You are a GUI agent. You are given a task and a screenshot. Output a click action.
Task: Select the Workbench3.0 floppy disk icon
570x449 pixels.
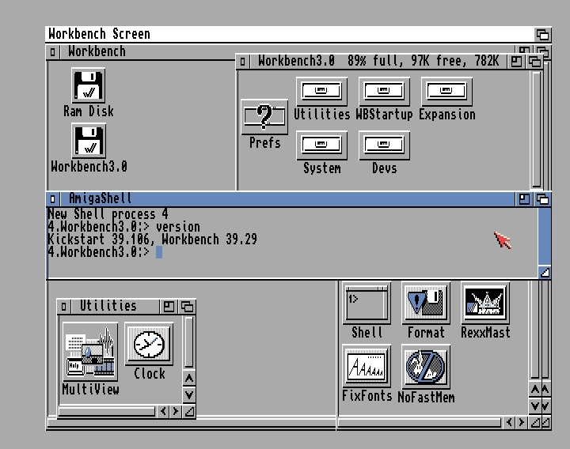point(89,141)
